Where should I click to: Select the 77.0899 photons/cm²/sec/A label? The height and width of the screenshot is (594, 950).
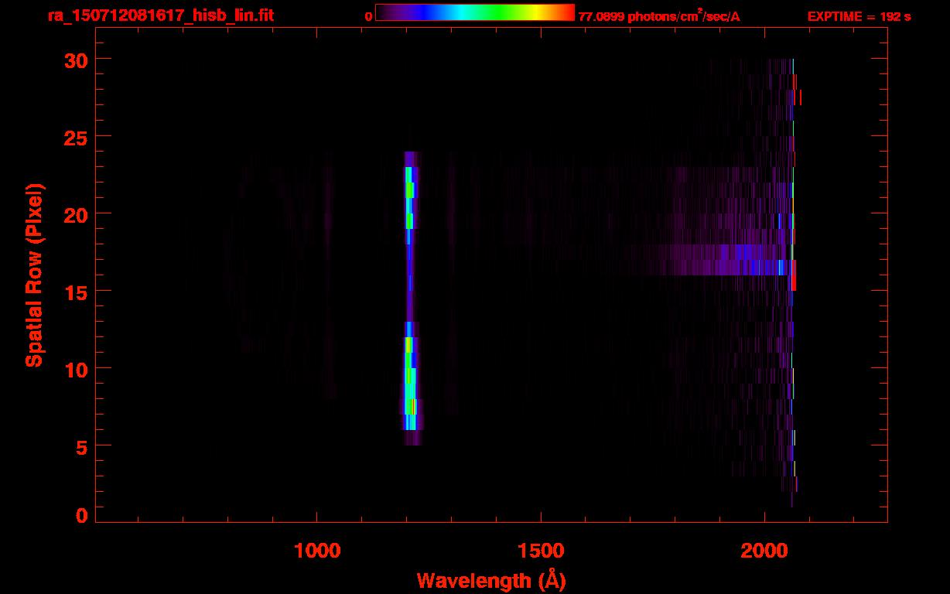point(659,15)
